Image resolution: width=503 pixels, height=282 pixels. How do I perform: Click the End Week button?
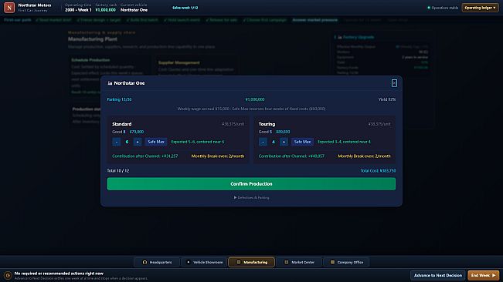tap(483, 275)
